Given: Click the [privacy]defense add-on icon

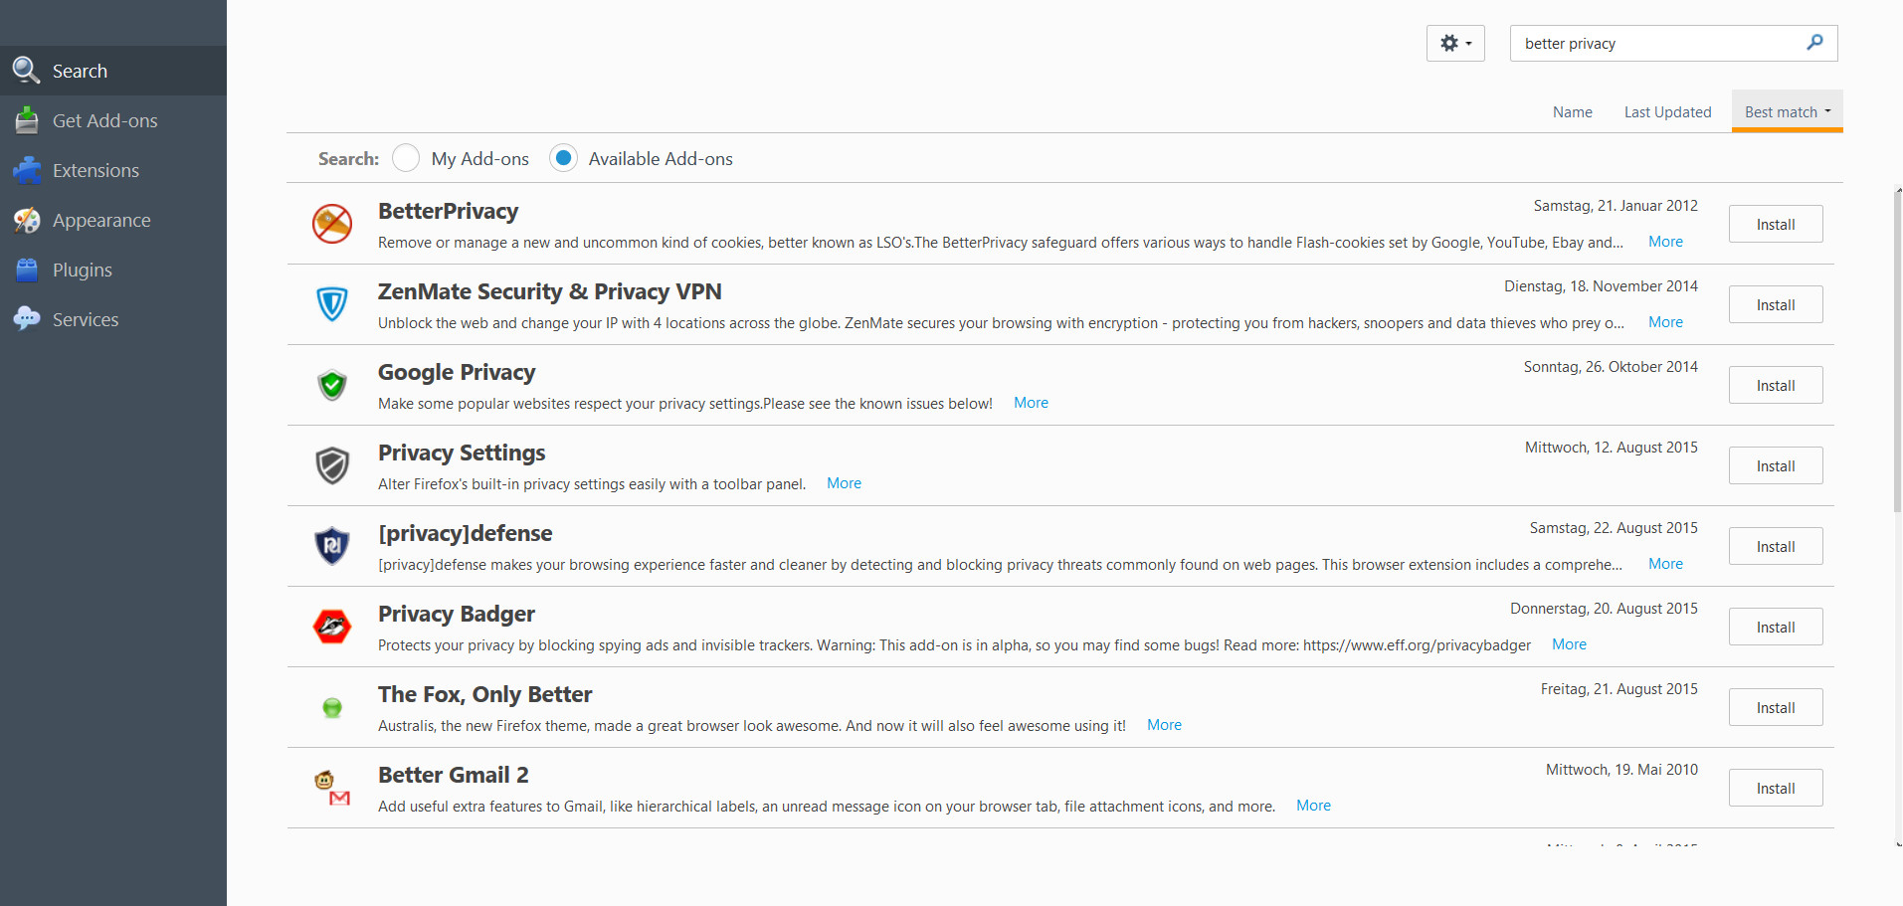Looking at the screenshot, I should coord(332,546).
